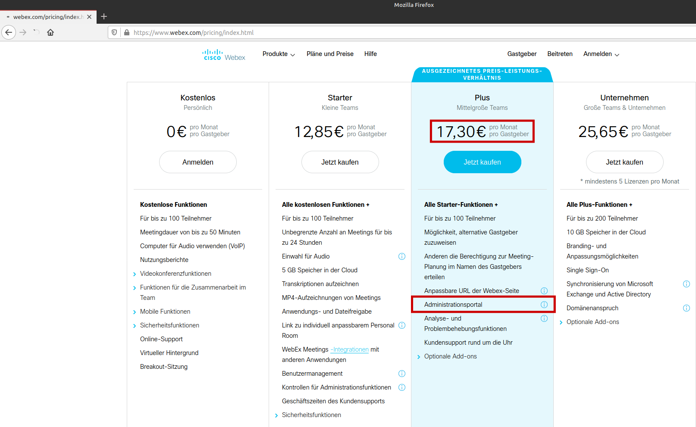Viewport: 696px width, 427px height.
Task: Click the browser back arrow button
Action: pyautogui.click(x=9, y=32)
